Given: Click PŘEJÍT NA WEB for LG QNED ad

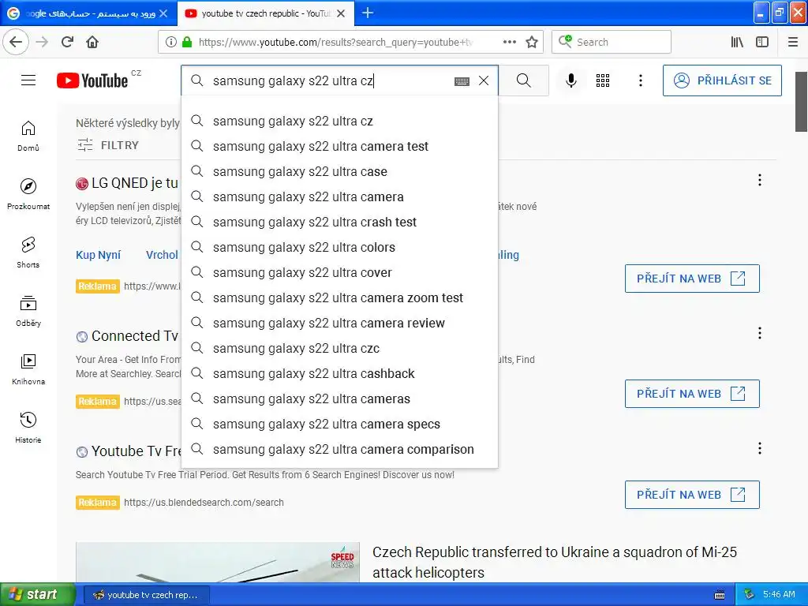Looking at the screenshot, I should tap(692, 279).
